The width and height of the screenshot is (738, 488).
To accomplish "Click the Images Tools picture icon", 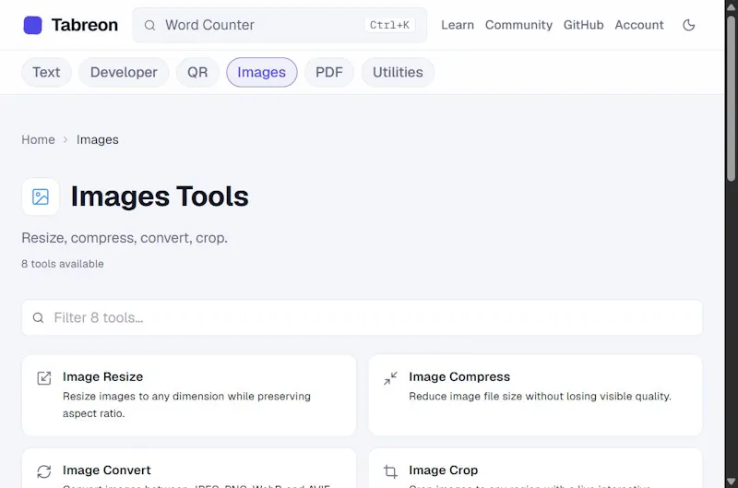I will point(41,196).
